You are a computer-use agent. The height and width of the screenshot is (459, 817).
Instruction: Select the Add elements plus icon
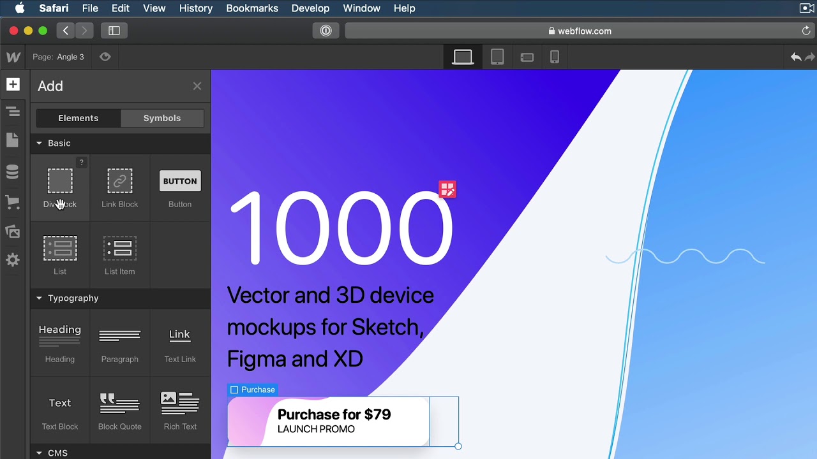click(13, 84)
